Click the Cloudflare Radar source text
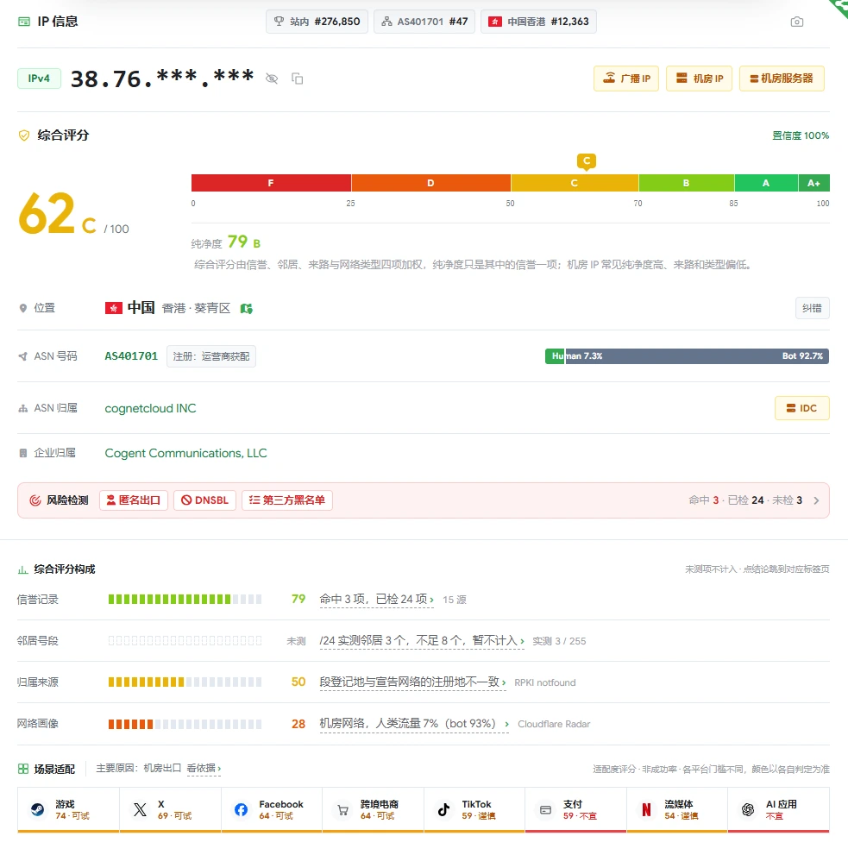Screen dimensions: 848x855 554,724
